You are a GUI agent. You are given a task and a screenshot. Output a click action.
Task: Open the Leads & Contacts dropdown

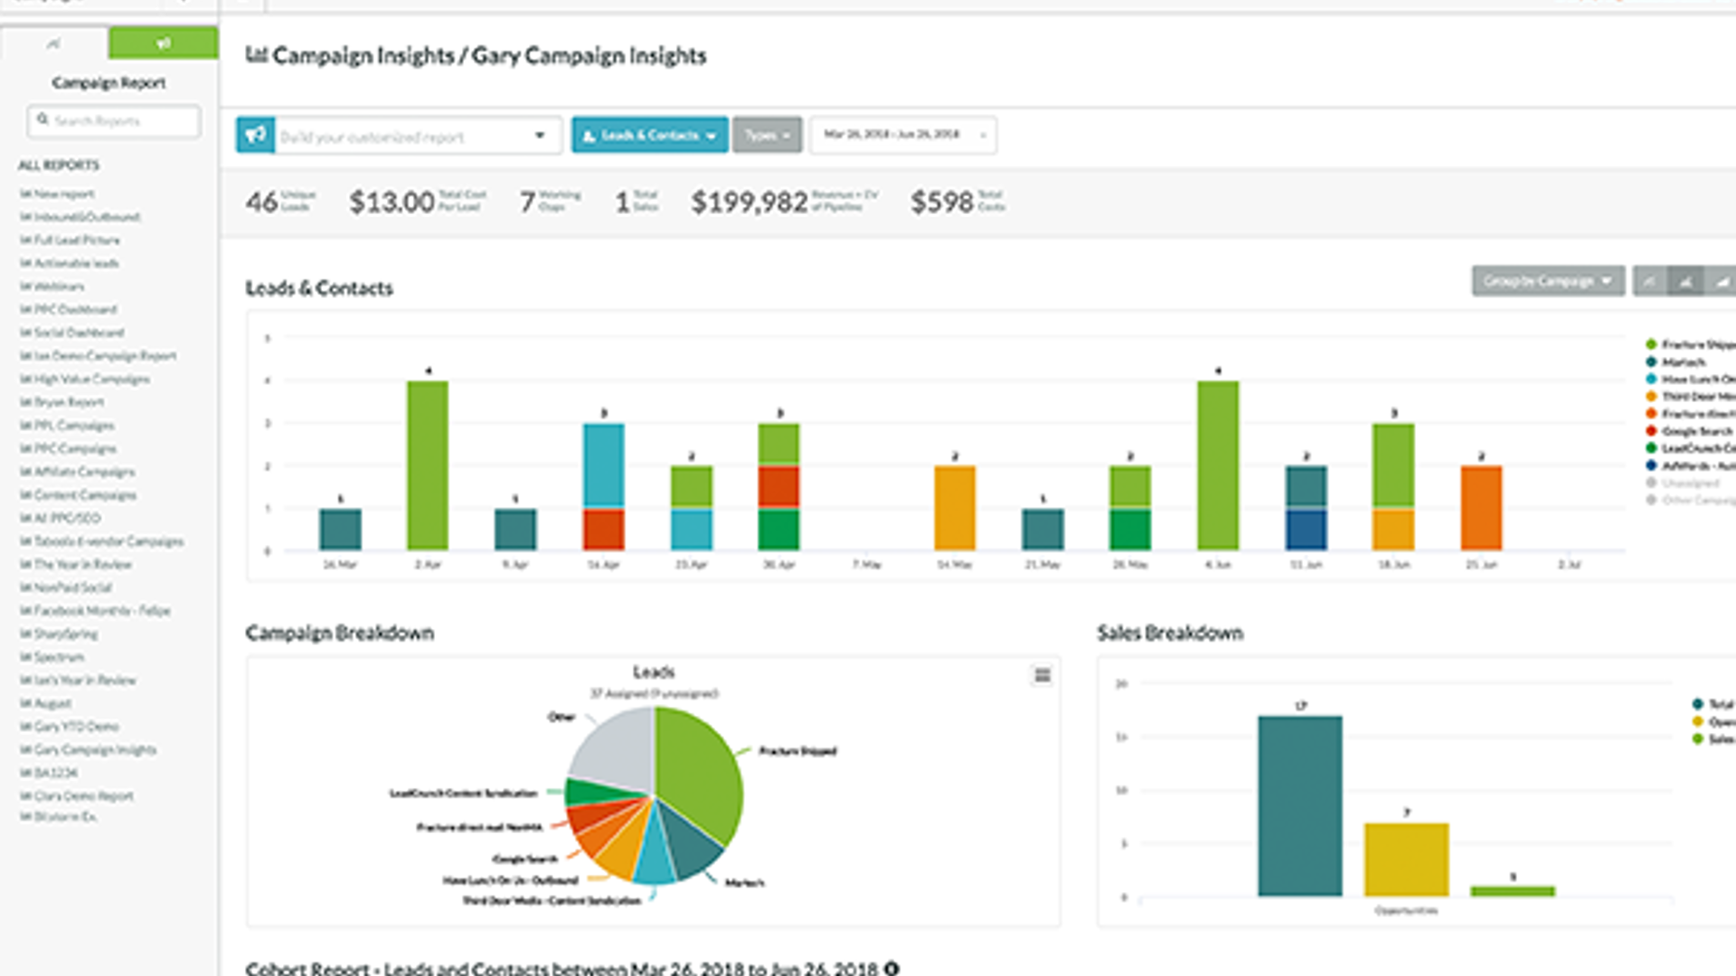point(649,136)
